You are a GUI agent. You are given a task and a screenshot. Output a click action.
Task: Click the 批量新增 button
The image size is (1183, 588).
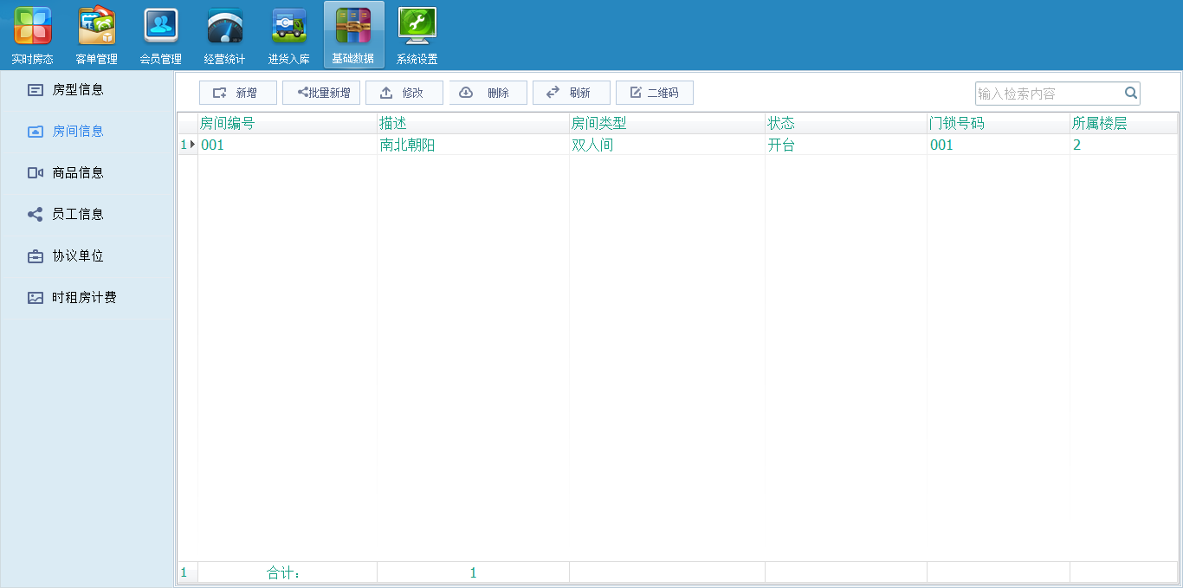(x=321, y=93)
